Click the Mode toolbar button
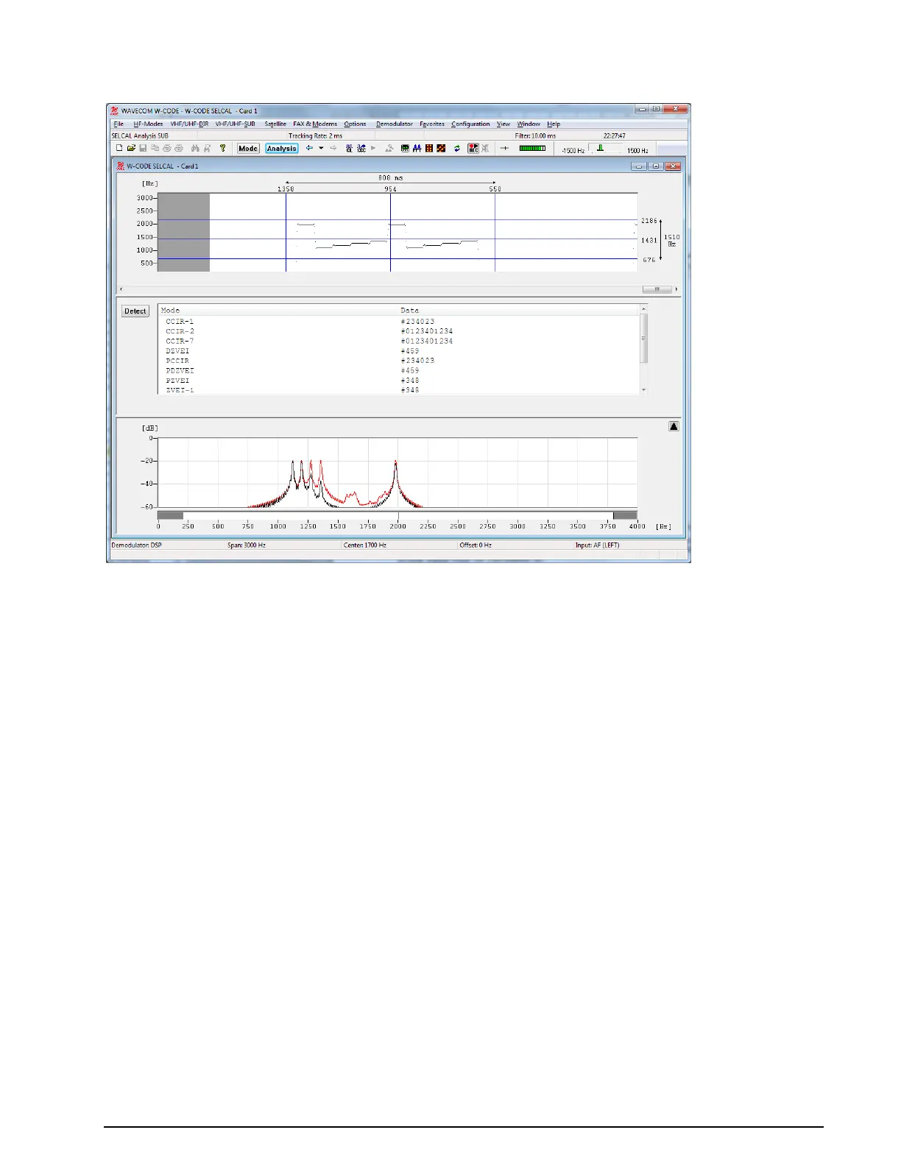 tap(248, 148)
